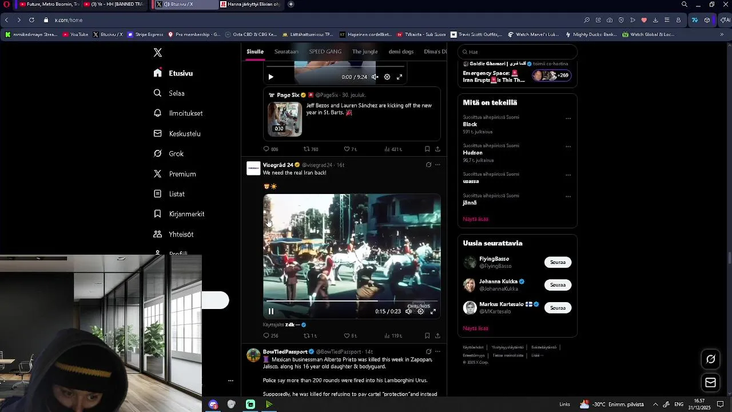Reply to the Page Six quote post
This screenshot has width=732, height=412.
pos(270,149)
